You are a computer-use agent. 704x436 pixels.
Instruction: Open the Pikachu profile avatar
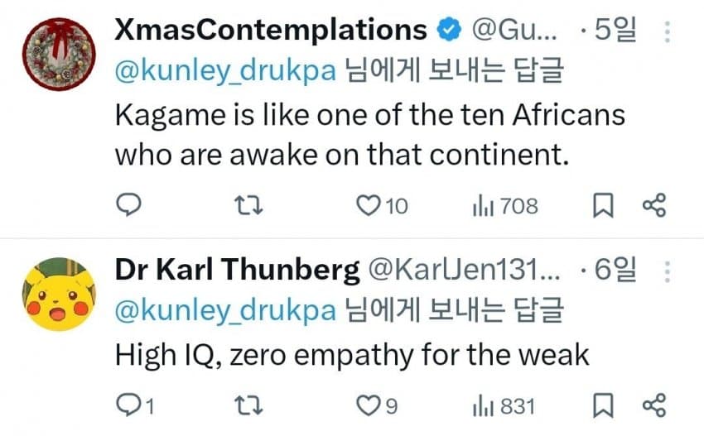point(57,293)
